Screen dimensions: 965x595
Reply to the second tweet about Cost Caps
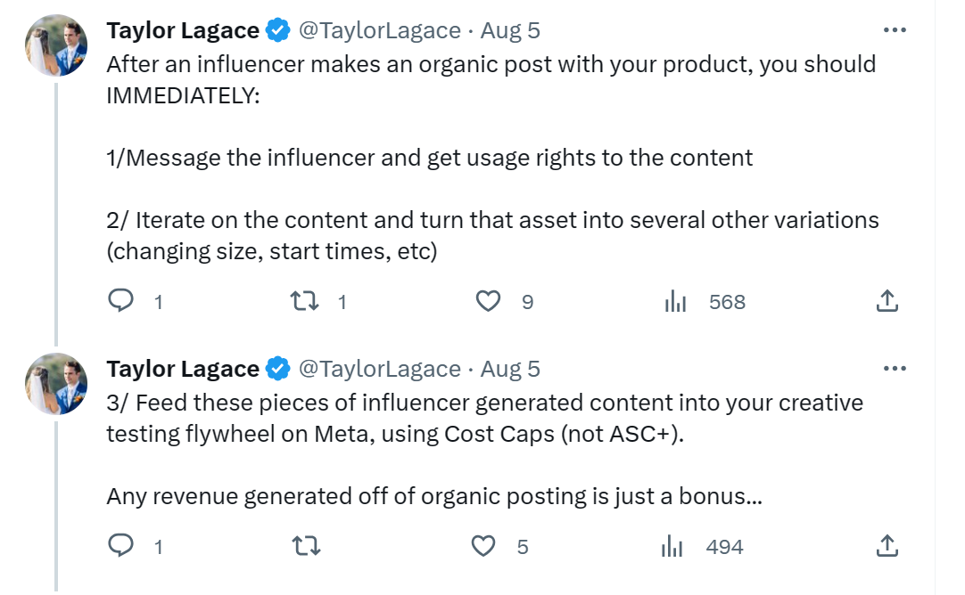(121, 546)
